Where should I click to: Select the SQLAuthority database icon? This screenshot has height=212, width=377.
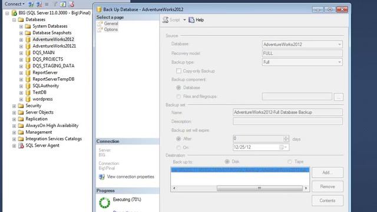[x=28, y=86]
